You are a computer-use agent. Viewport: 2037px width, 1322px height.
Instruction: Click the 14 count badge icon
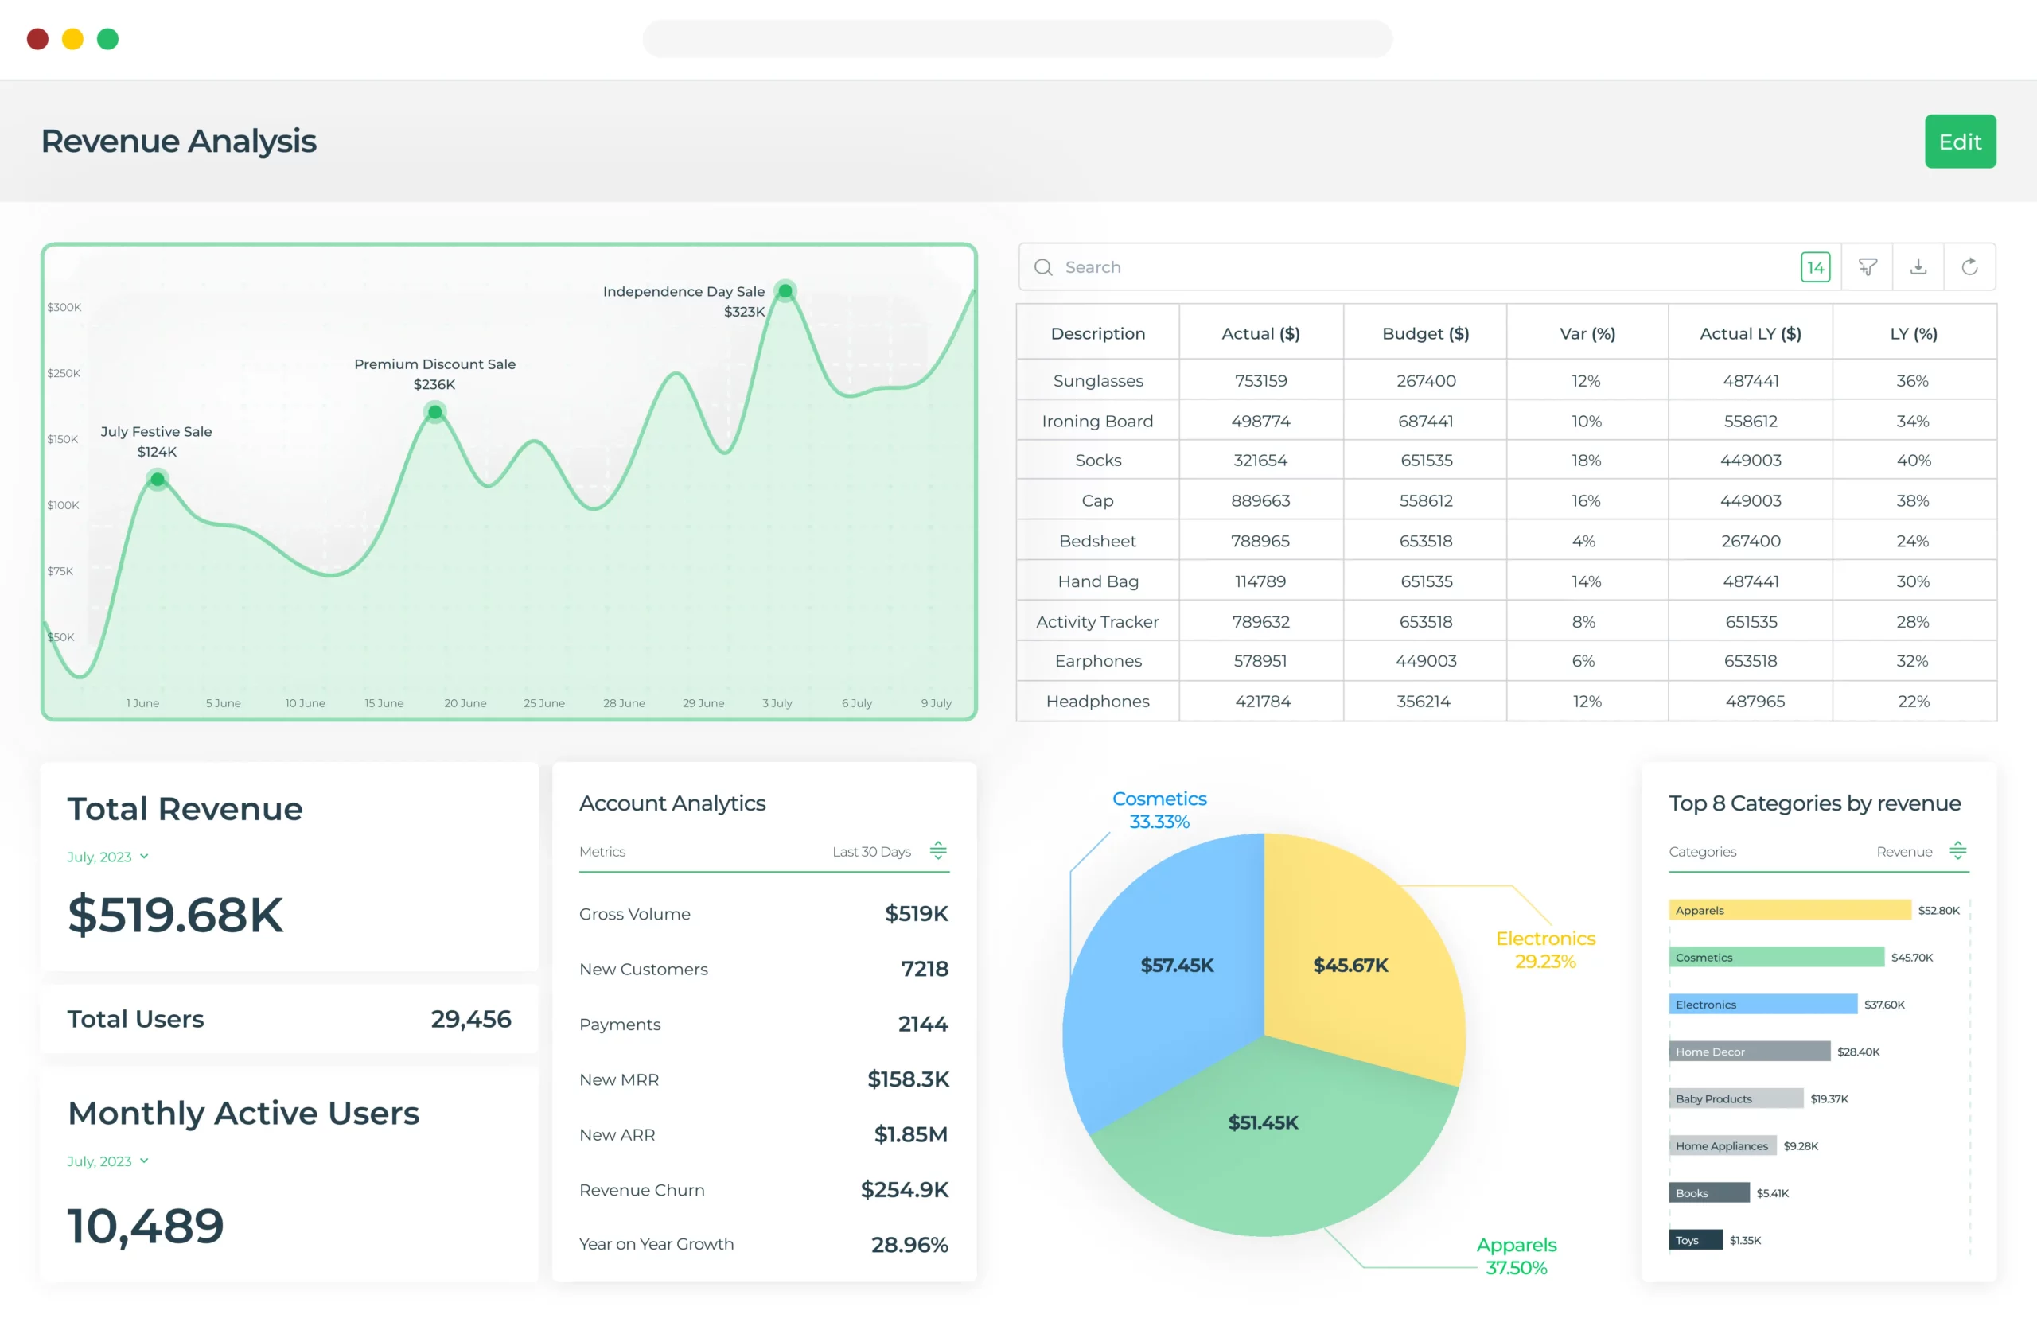click(1814, 267)
